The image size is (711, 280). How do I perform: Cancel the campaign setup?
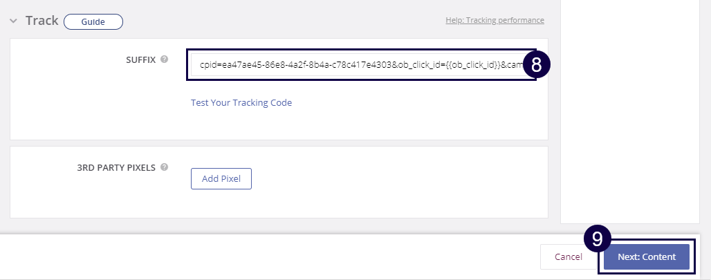click(569, 256)
